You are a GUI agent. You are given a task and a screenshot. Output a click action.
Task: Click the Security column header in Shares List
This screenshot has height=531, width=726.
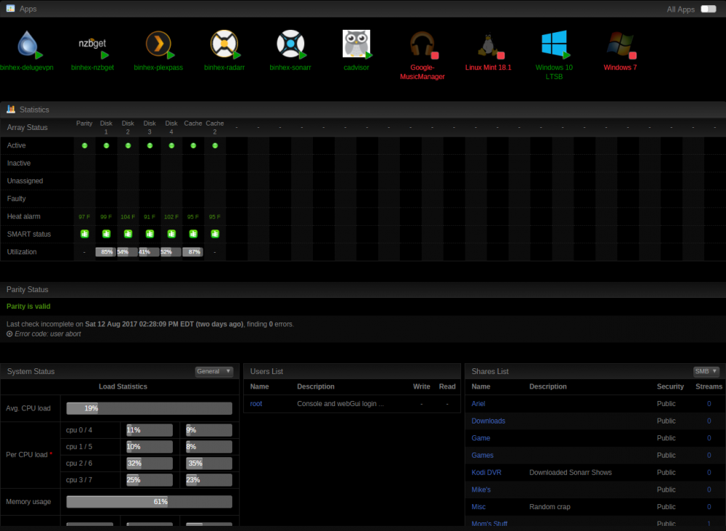[x=670, y=386]
